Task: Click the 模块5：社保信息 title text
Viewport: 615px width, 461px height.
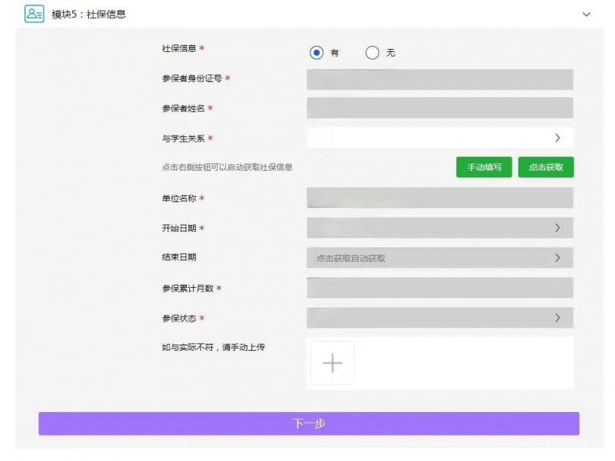Action: [89, 15]
